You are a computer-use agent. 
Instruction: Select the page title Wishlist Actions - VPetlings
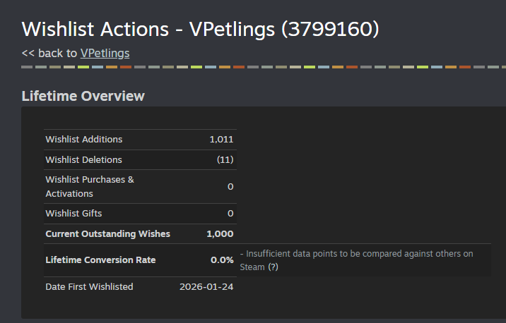pos(200,29)
